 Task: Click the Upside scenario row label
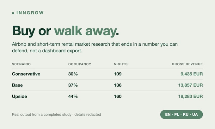[20, 97]
